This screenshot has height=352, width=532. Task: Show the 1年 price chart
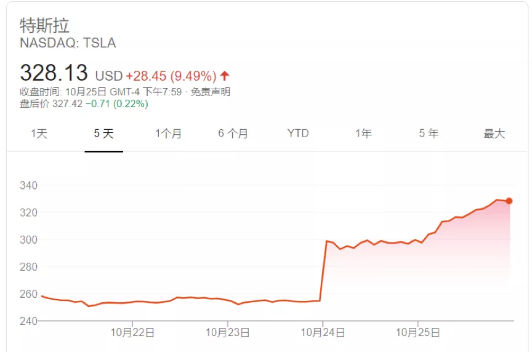tap(363, 134)
